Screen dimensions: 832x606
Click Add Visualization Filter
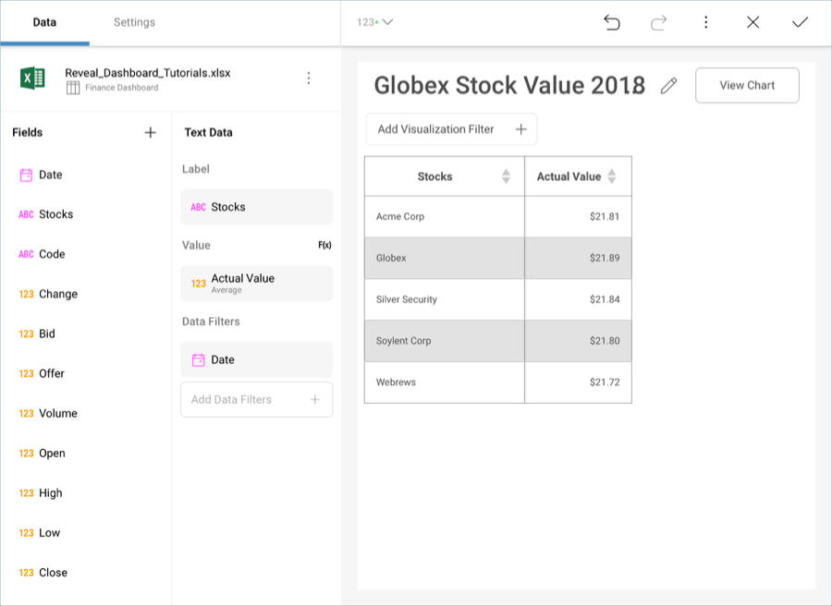[451, 129]
